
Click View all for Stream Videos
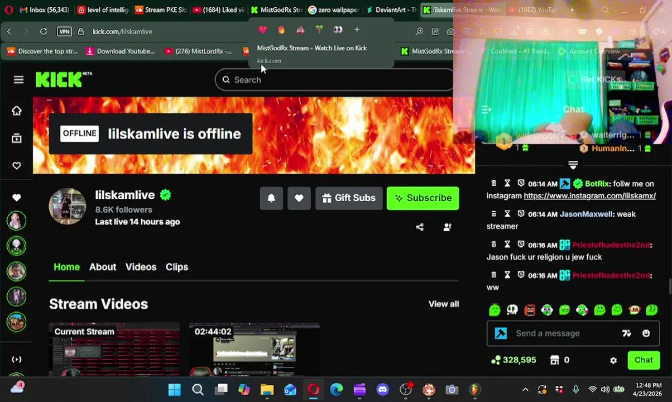pyautogui.click(x=444, y=304)
